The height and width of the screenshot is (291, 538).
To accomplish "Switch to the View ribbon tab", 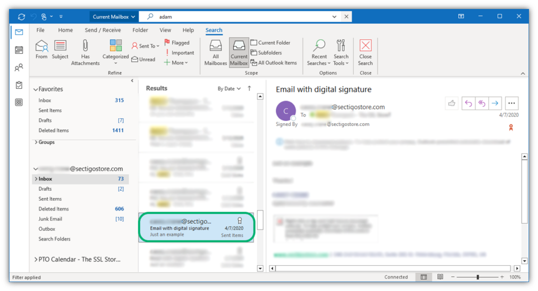I will tap(165, 30).
